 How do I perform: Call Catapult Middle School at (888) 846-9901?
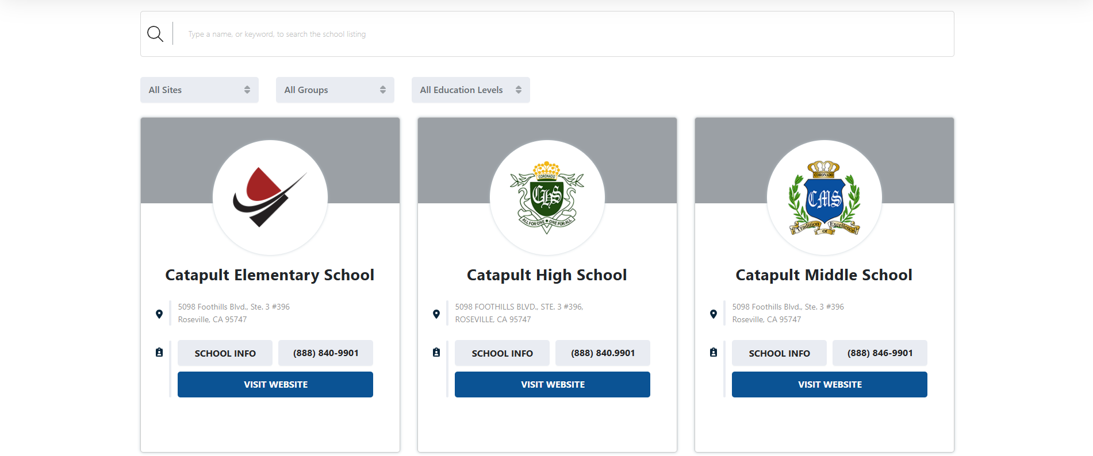click(x=880, y=353)
